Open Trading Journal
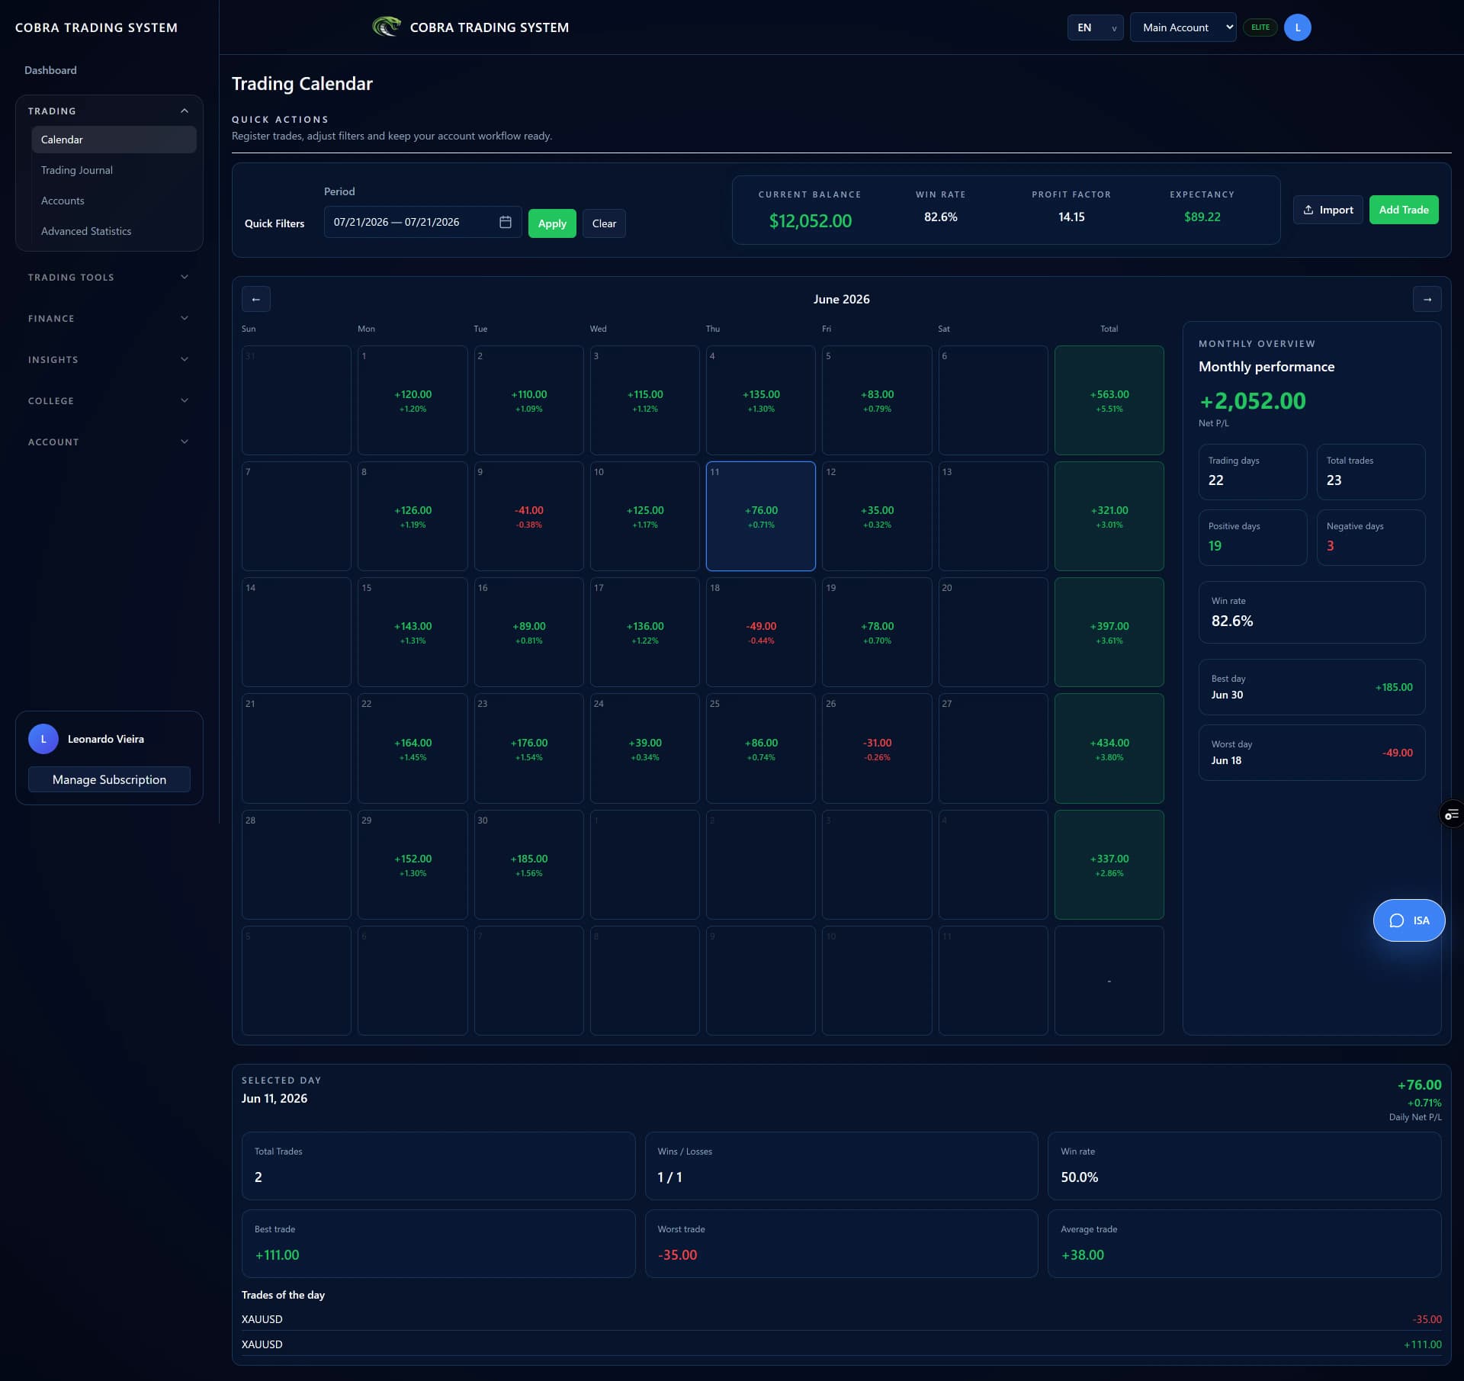 click(x=114, y=170)
